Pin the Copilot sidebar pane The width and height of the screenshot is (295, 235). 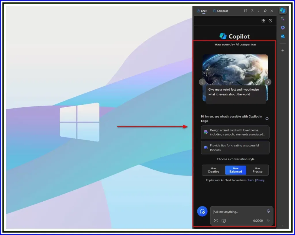(x=265, y=11)
